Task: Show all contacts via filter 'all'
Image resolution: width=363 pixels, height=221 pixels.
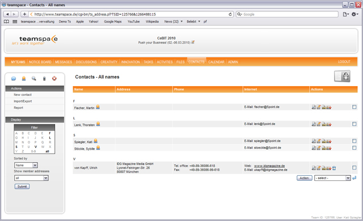Action: 47,151
